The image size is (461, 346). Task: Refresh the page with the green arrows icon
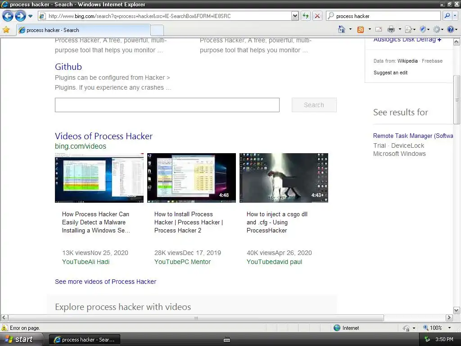[306, 16]
